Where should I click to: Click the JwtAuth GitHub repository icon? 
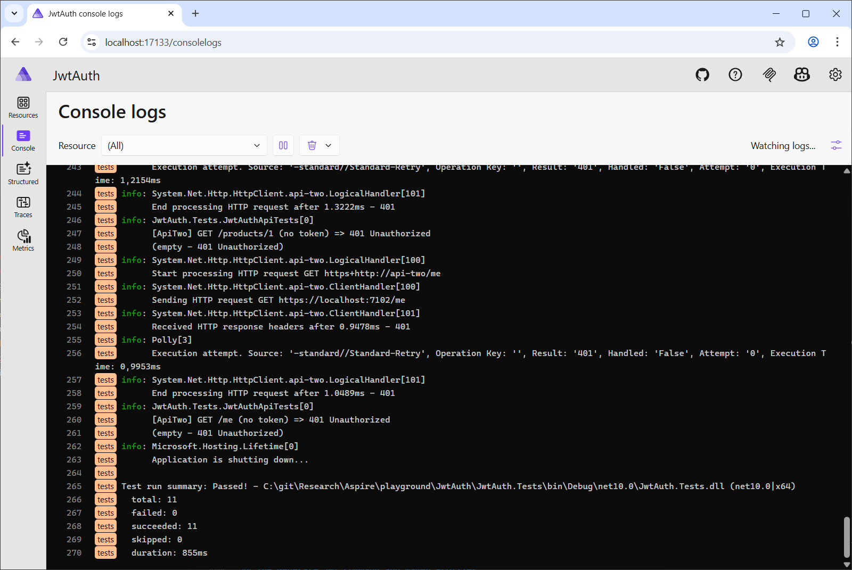click(702, 75)
